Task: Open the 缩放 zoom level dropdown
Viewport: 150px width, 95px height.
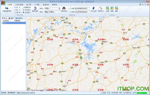Action: 18,12
